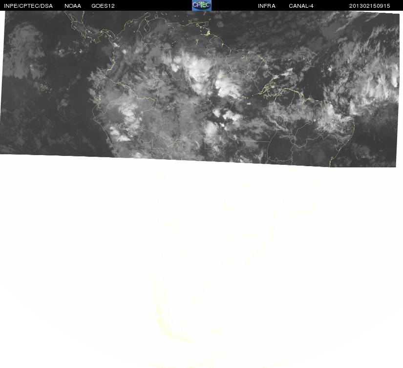Viewport: 403px width, 368px height.
Task: Click the CANAL-4 channel label
Action: 301,6
